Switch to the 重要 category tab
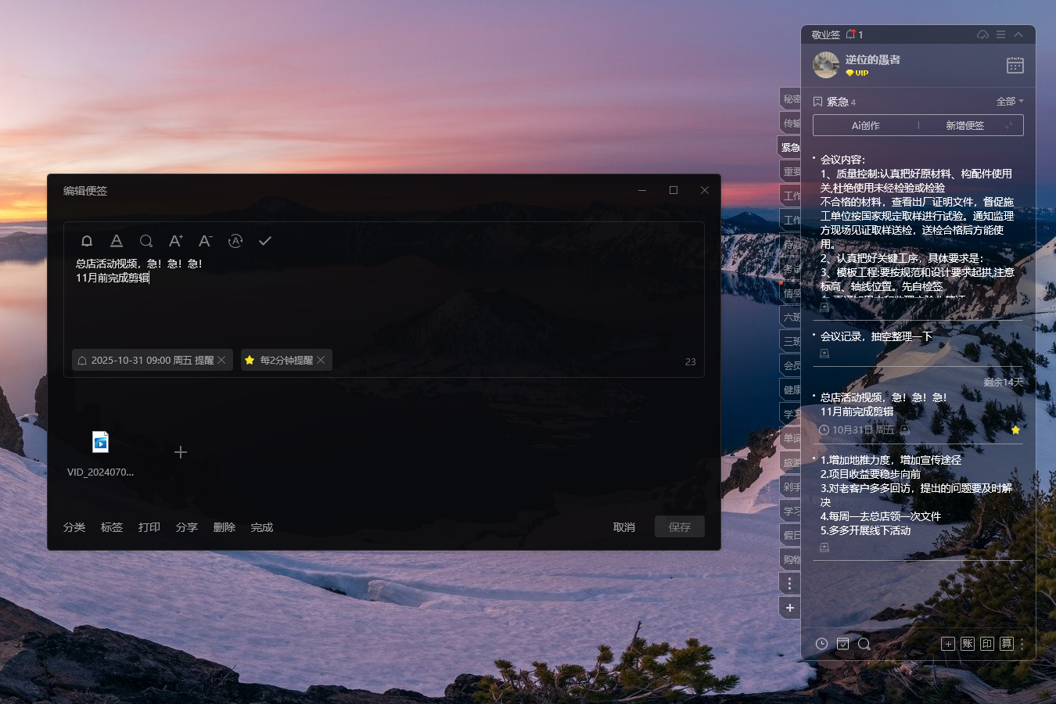 click(791, 171)
